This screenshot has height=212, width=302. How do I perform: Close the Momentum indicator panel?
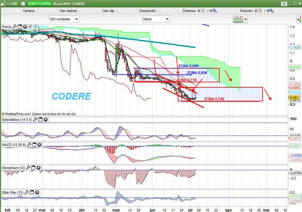point(39,168)
